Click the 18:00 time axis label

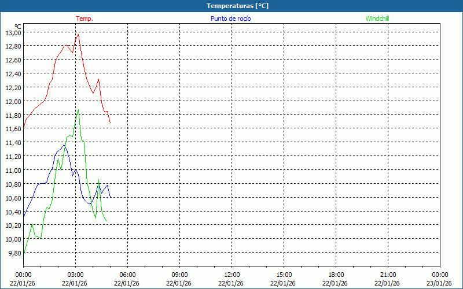tap(336, 275)
